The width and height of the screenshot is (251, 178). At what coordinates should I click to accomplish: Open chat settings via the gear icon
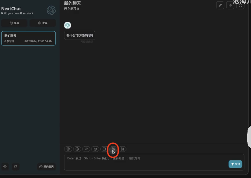68,149
